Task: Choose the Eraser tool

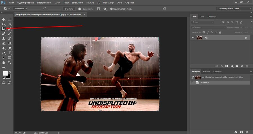Action: [3, 43]
